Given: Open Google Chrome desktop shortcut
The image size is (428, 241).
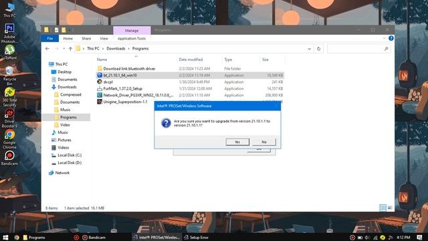Looking at the screenshot, I should 9,139.
